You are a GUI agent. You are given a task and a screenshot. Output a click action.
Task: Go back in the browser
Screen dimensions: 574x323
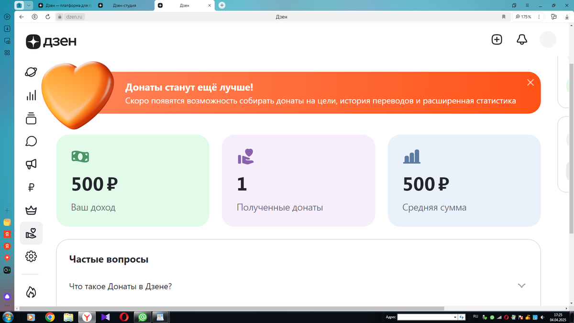22,16
